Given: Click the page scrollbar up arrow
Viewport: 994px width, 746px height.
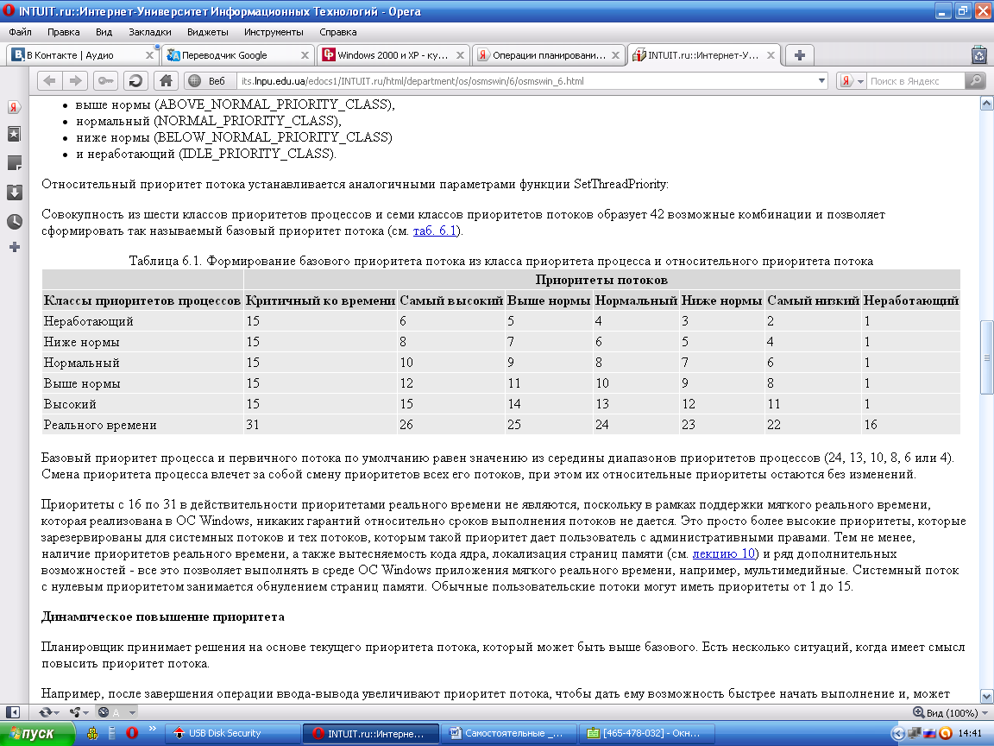Looking at the screenshot, I should (x=986, y=103).
